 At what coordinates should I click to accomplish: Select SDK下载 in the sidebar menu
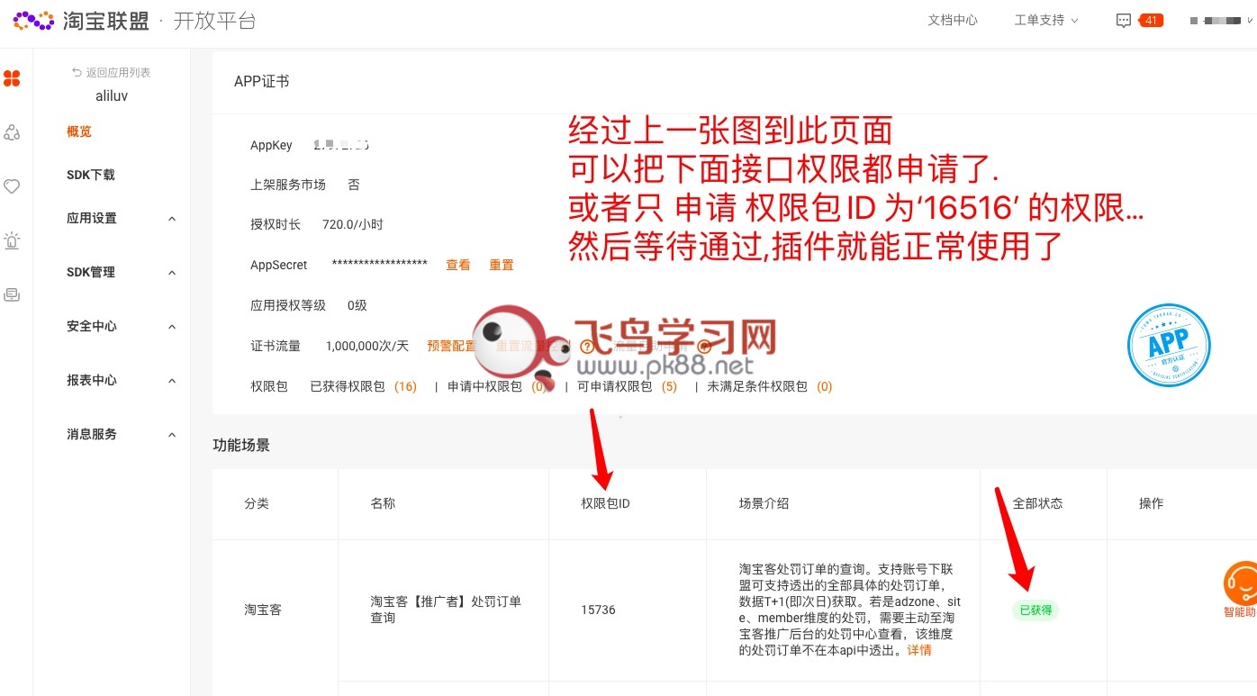(x=91, y=175)
